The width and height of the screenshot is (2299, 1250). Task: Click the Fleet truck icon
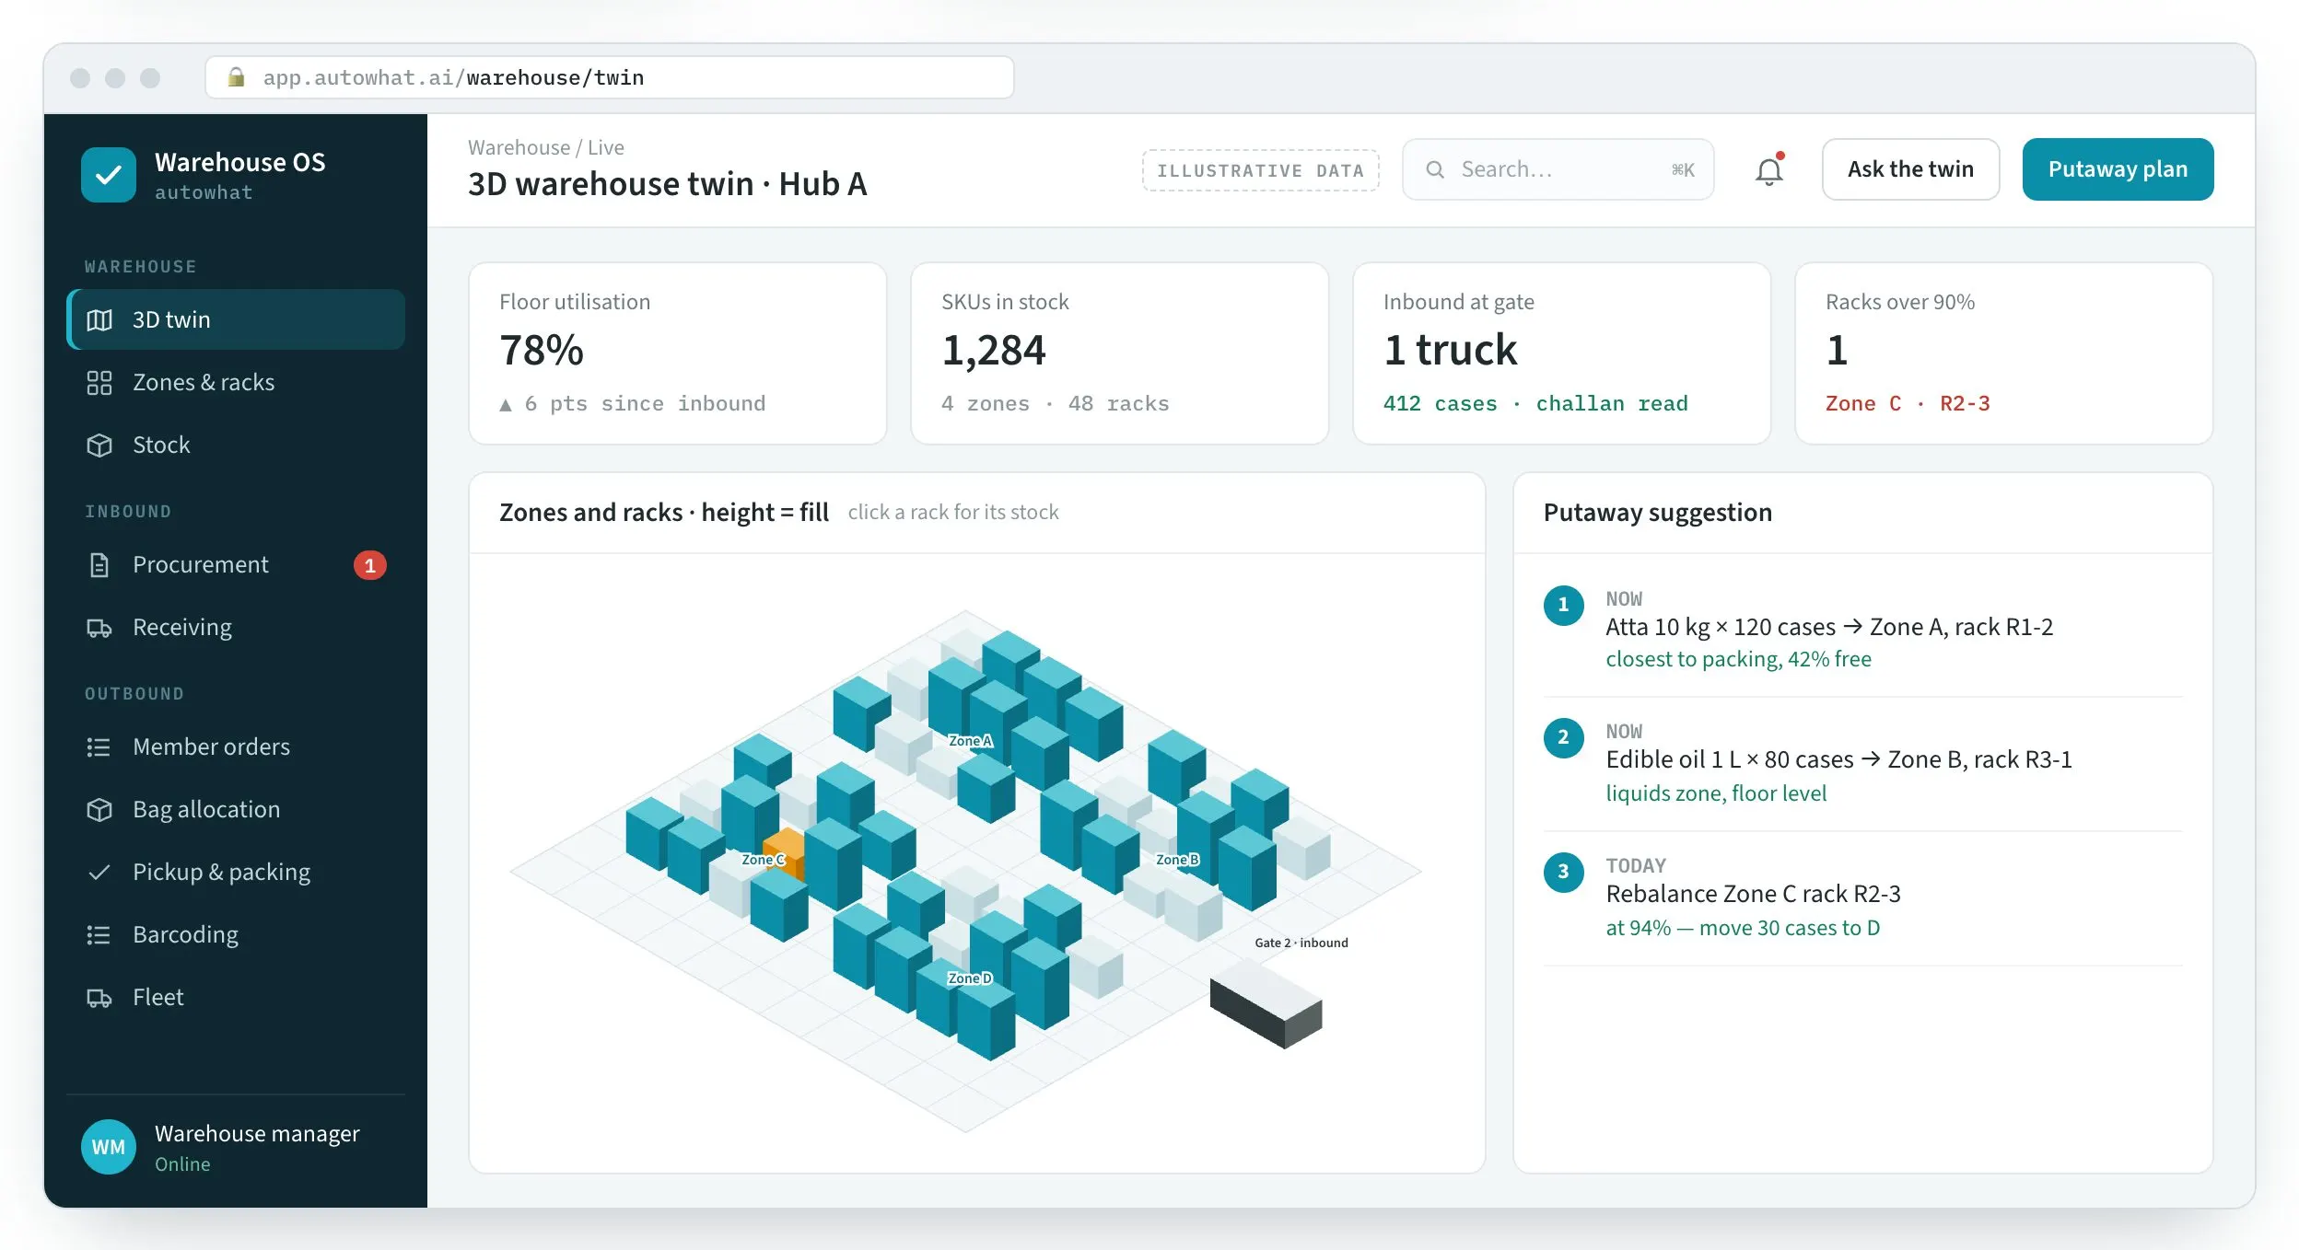point(99,998)
